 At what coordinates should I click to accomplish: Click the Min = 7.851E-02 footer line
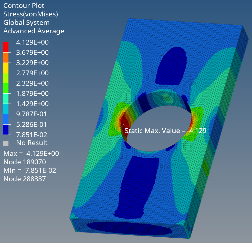pyautogui.click(x=30, y=170)
